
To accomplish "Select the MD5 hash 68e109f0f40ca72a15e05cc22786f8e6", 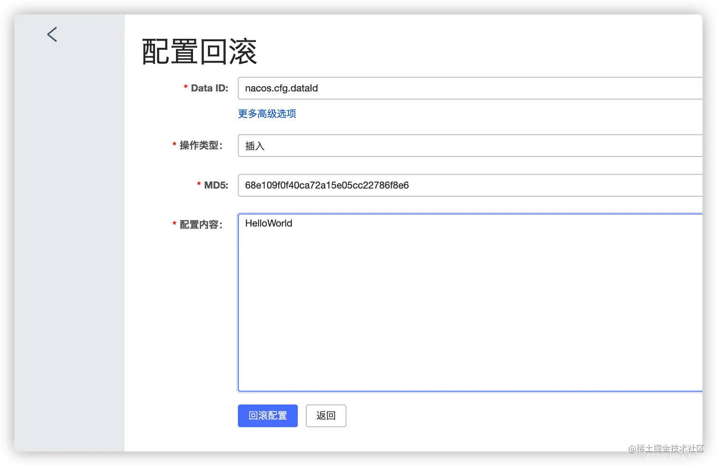I will click(326, 185).
